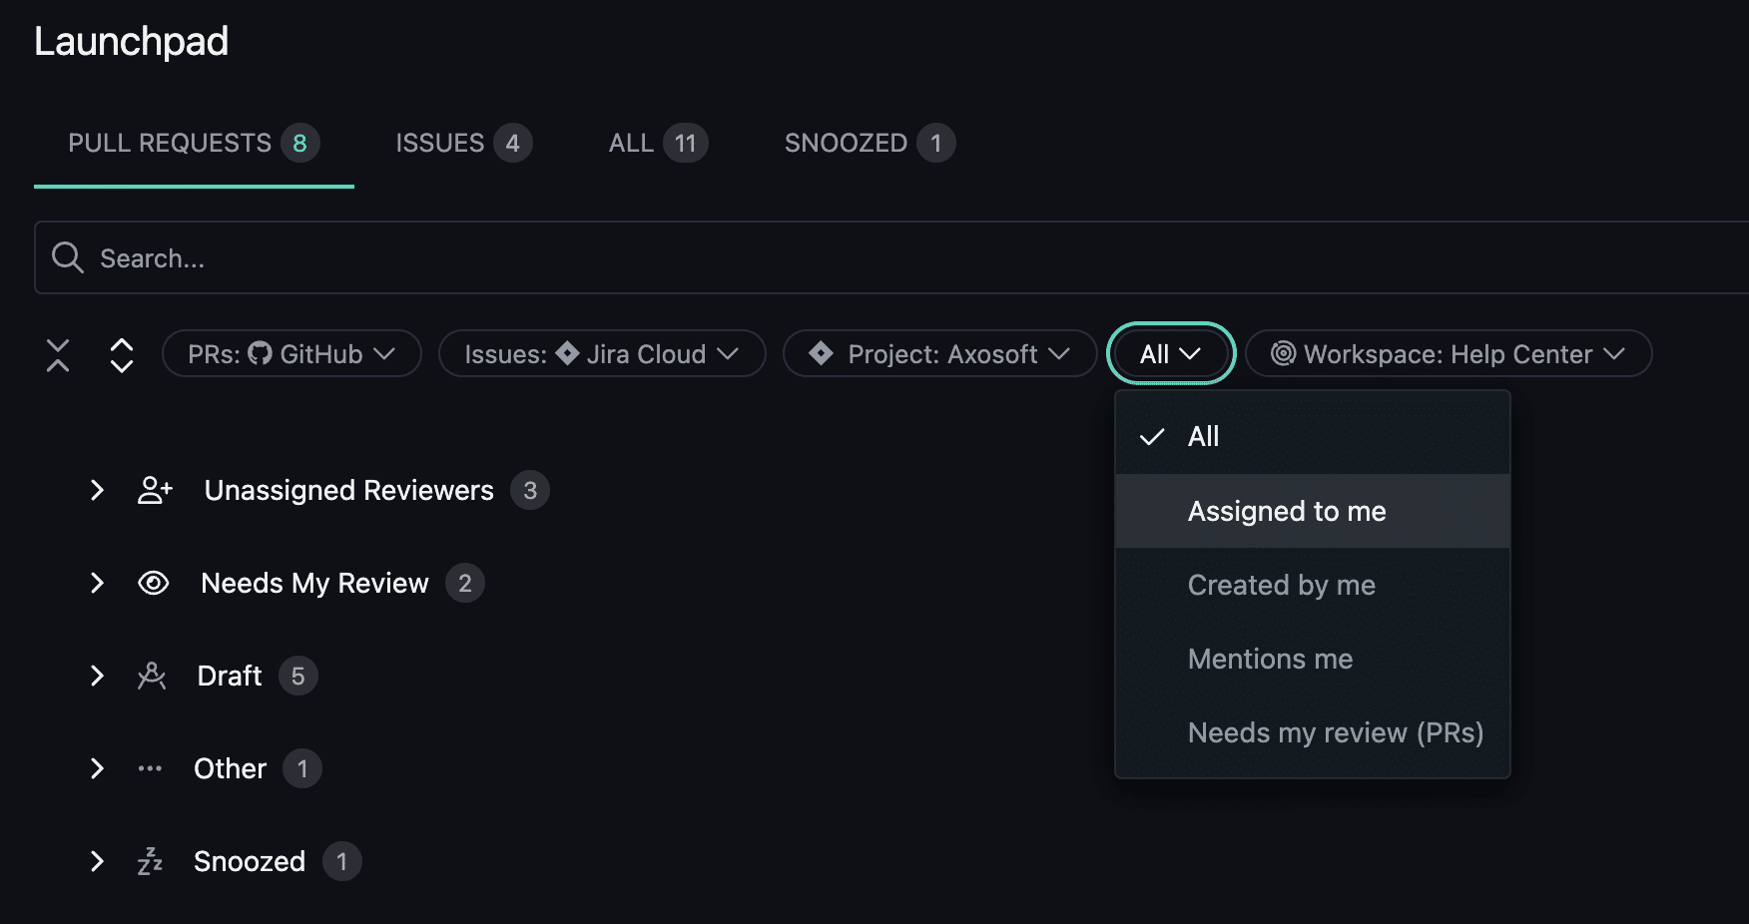Click the Other ellipsis icon

[150, 768]
